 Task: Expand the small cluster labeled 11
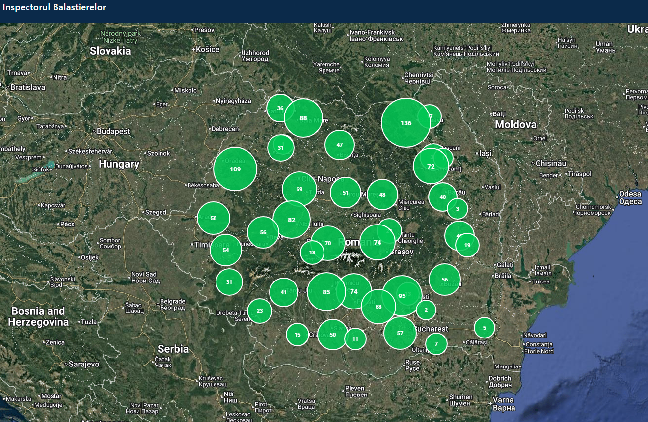tap(355, 338)
